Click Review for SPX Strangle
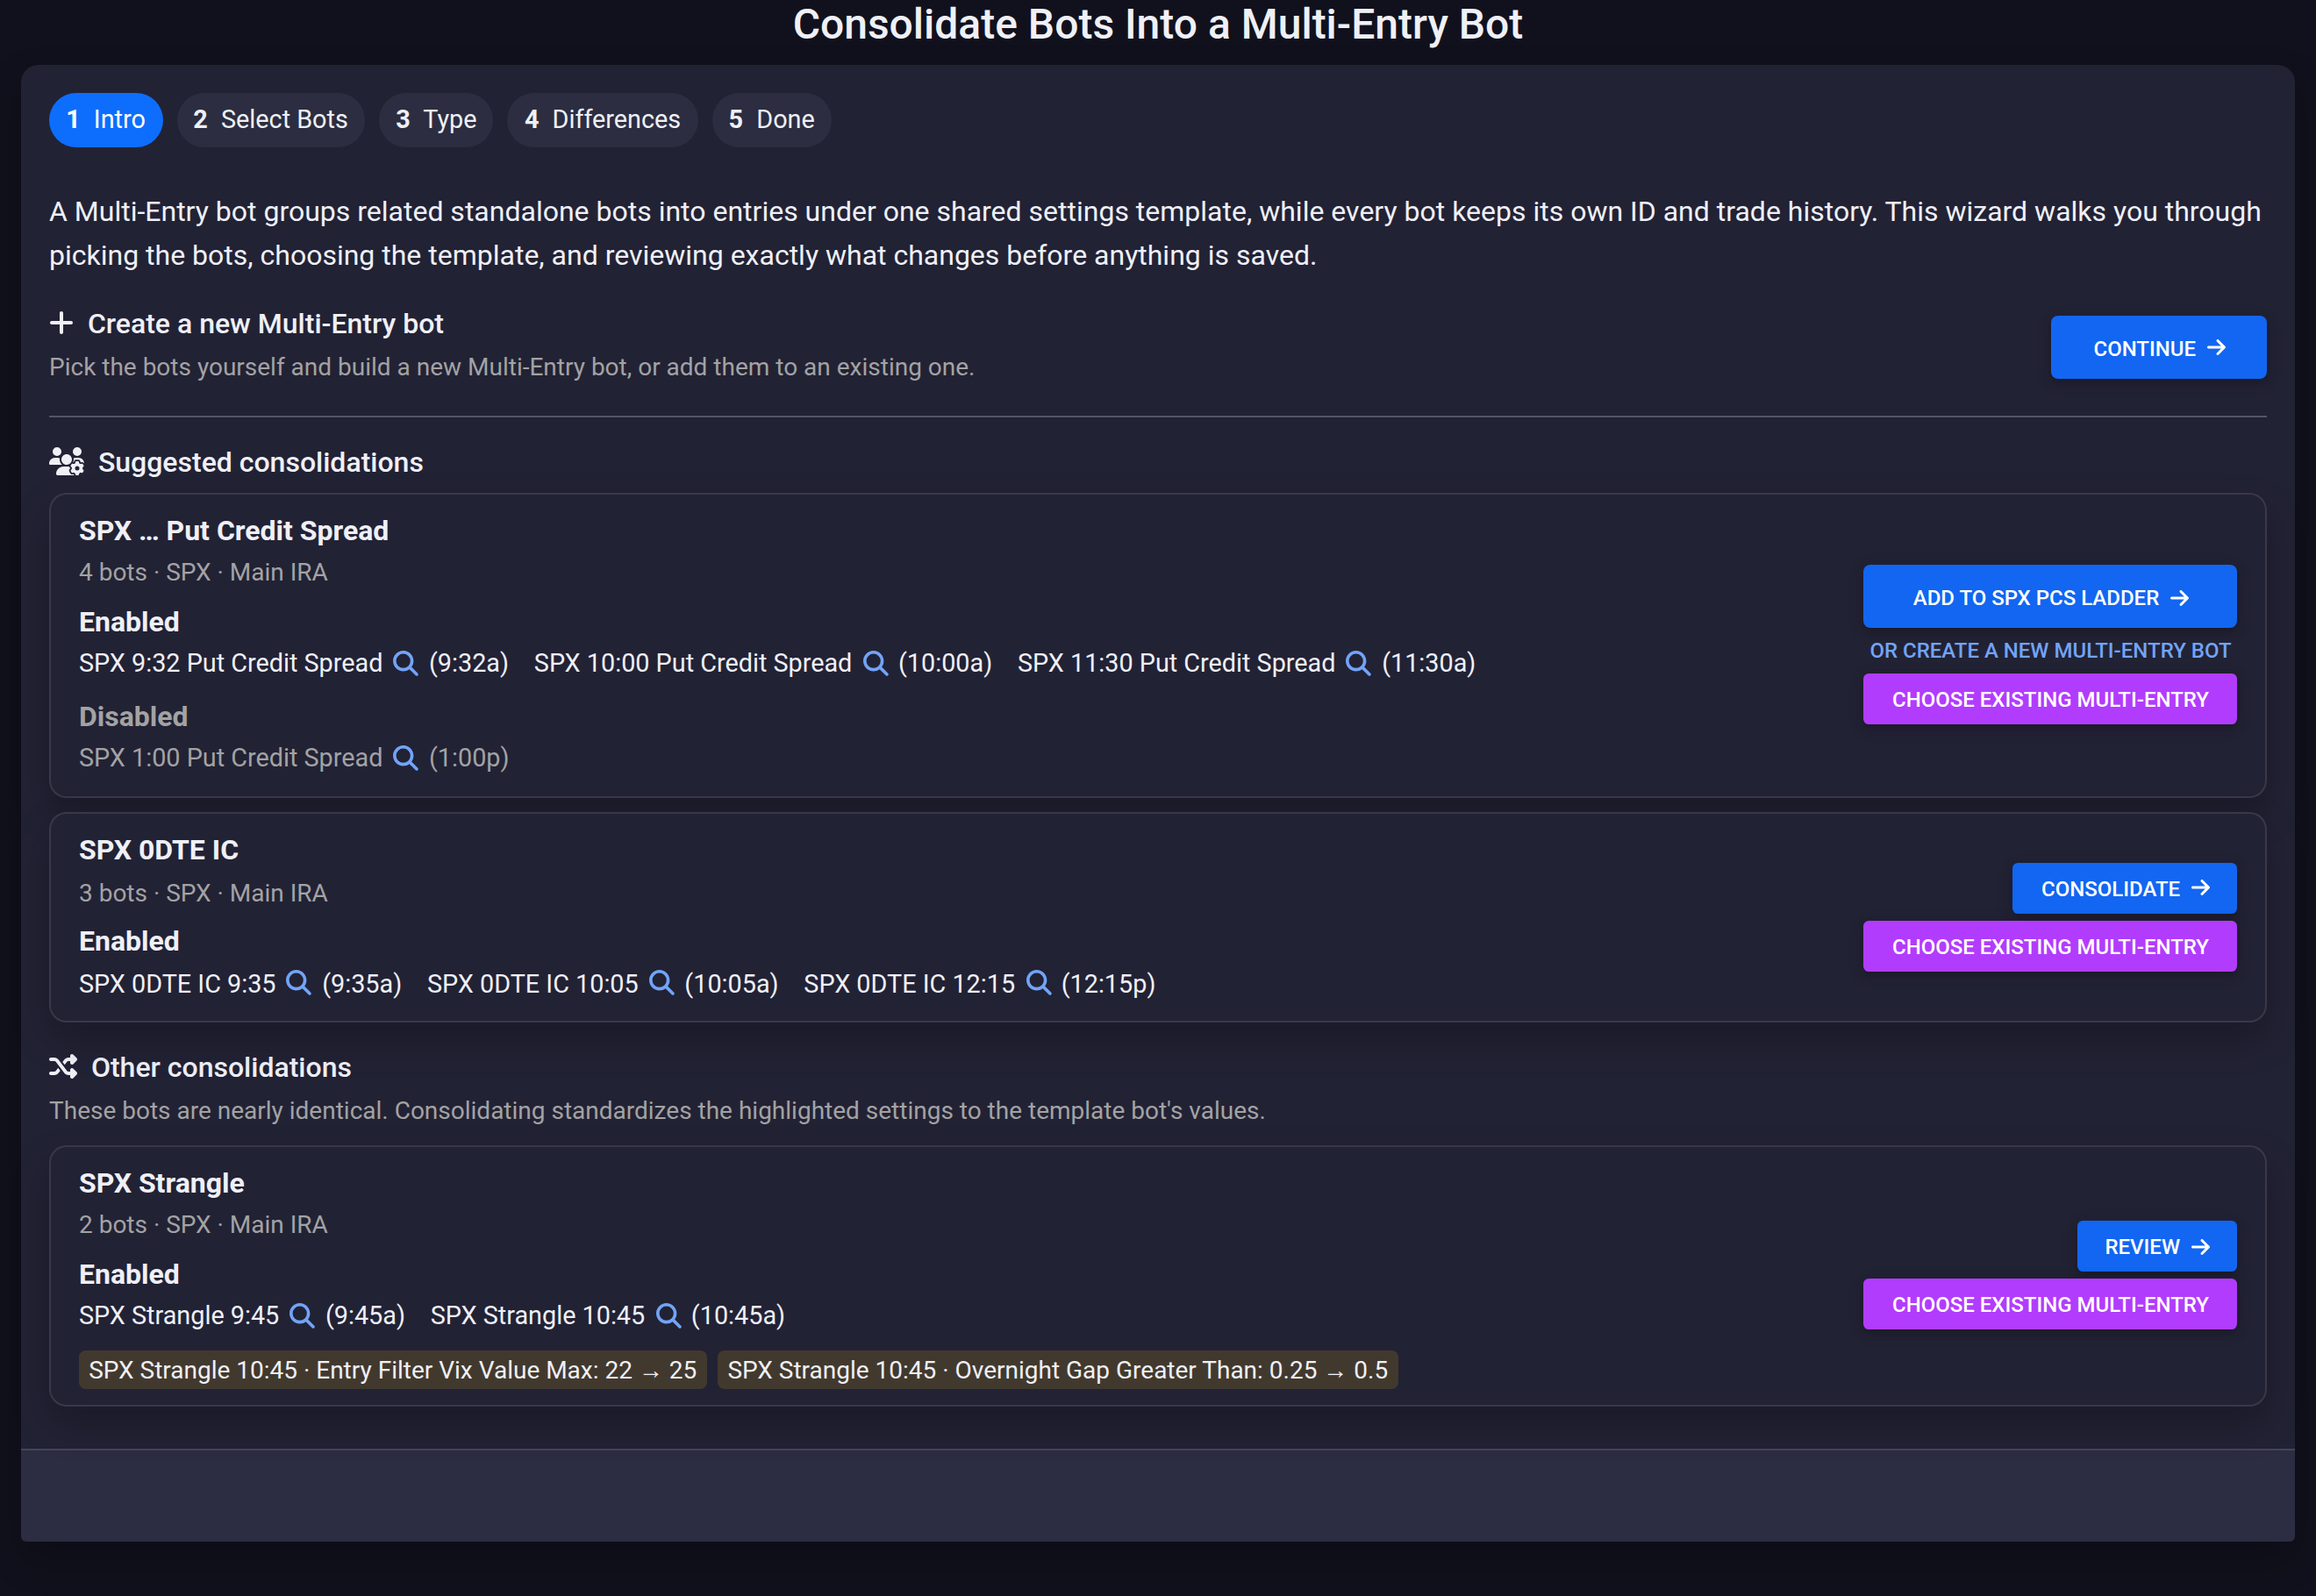Image resolution: width=2316 pixels, height=1596 pixels. tap(2156, 1246)
